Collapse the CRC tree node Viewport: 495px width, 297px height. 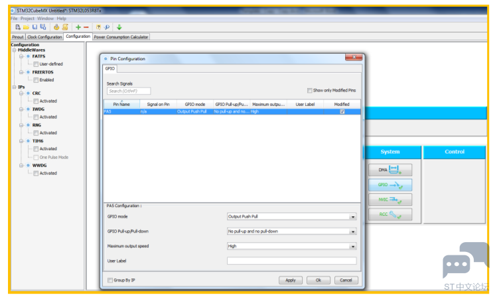pyautogui.click(x=21, y=93)
